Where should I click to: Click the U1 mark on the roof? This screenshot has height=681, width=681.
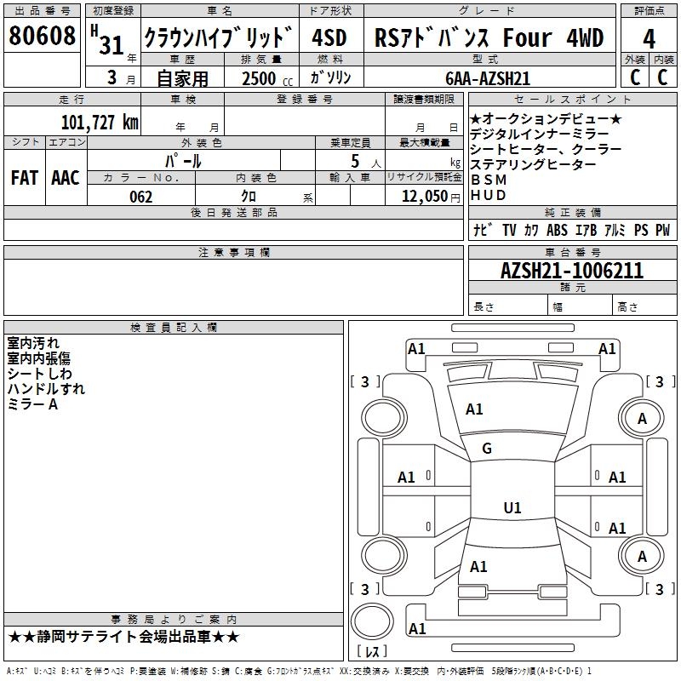[x=512, y=508]
